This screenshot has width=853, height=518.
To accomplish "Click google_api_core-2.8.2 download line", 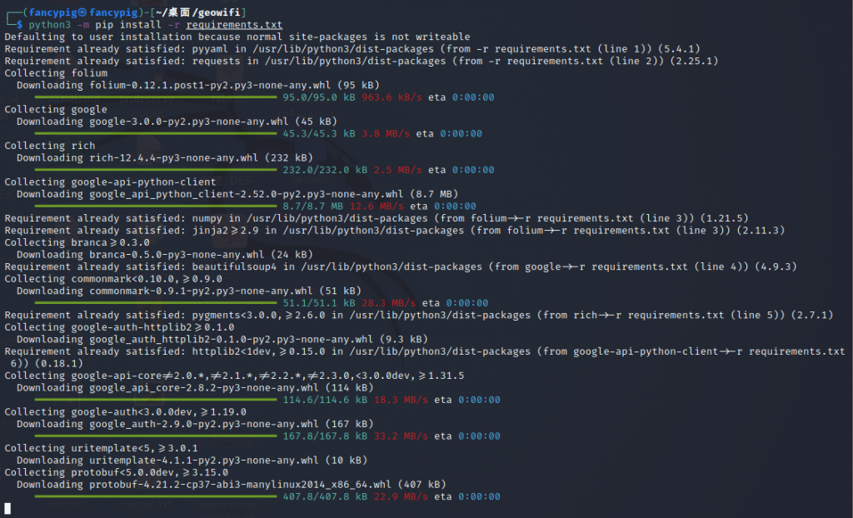I will 195,388.
